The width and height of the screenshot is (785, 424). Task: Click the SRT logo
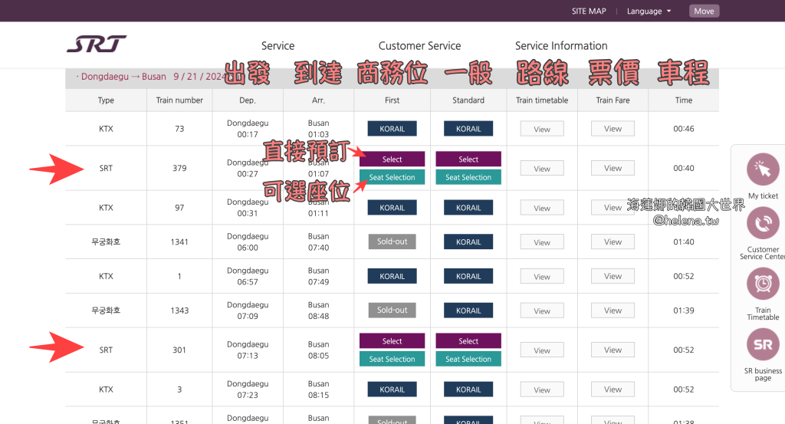tap(97, 44)
